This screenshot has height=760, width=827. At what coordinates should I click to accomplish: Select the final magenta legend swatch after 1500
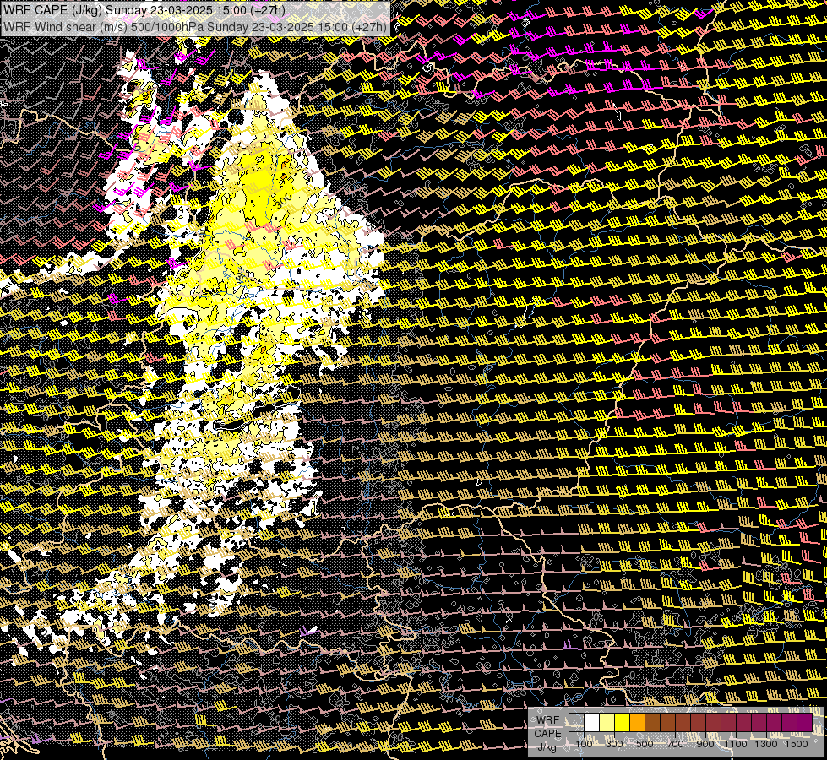pyautogui.click(x=805, y=723)
